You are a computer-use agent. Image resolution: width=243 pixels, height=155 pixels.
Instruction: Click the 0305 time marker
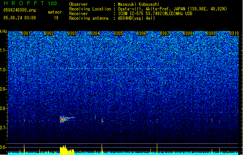click(x=118, y=33)
